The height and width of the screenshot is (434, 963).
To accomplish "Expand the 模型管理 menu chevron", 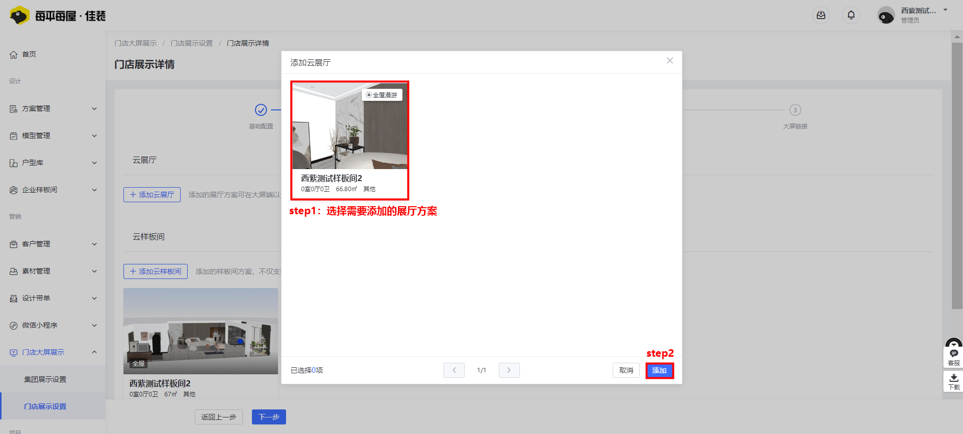I will (94, 136).
